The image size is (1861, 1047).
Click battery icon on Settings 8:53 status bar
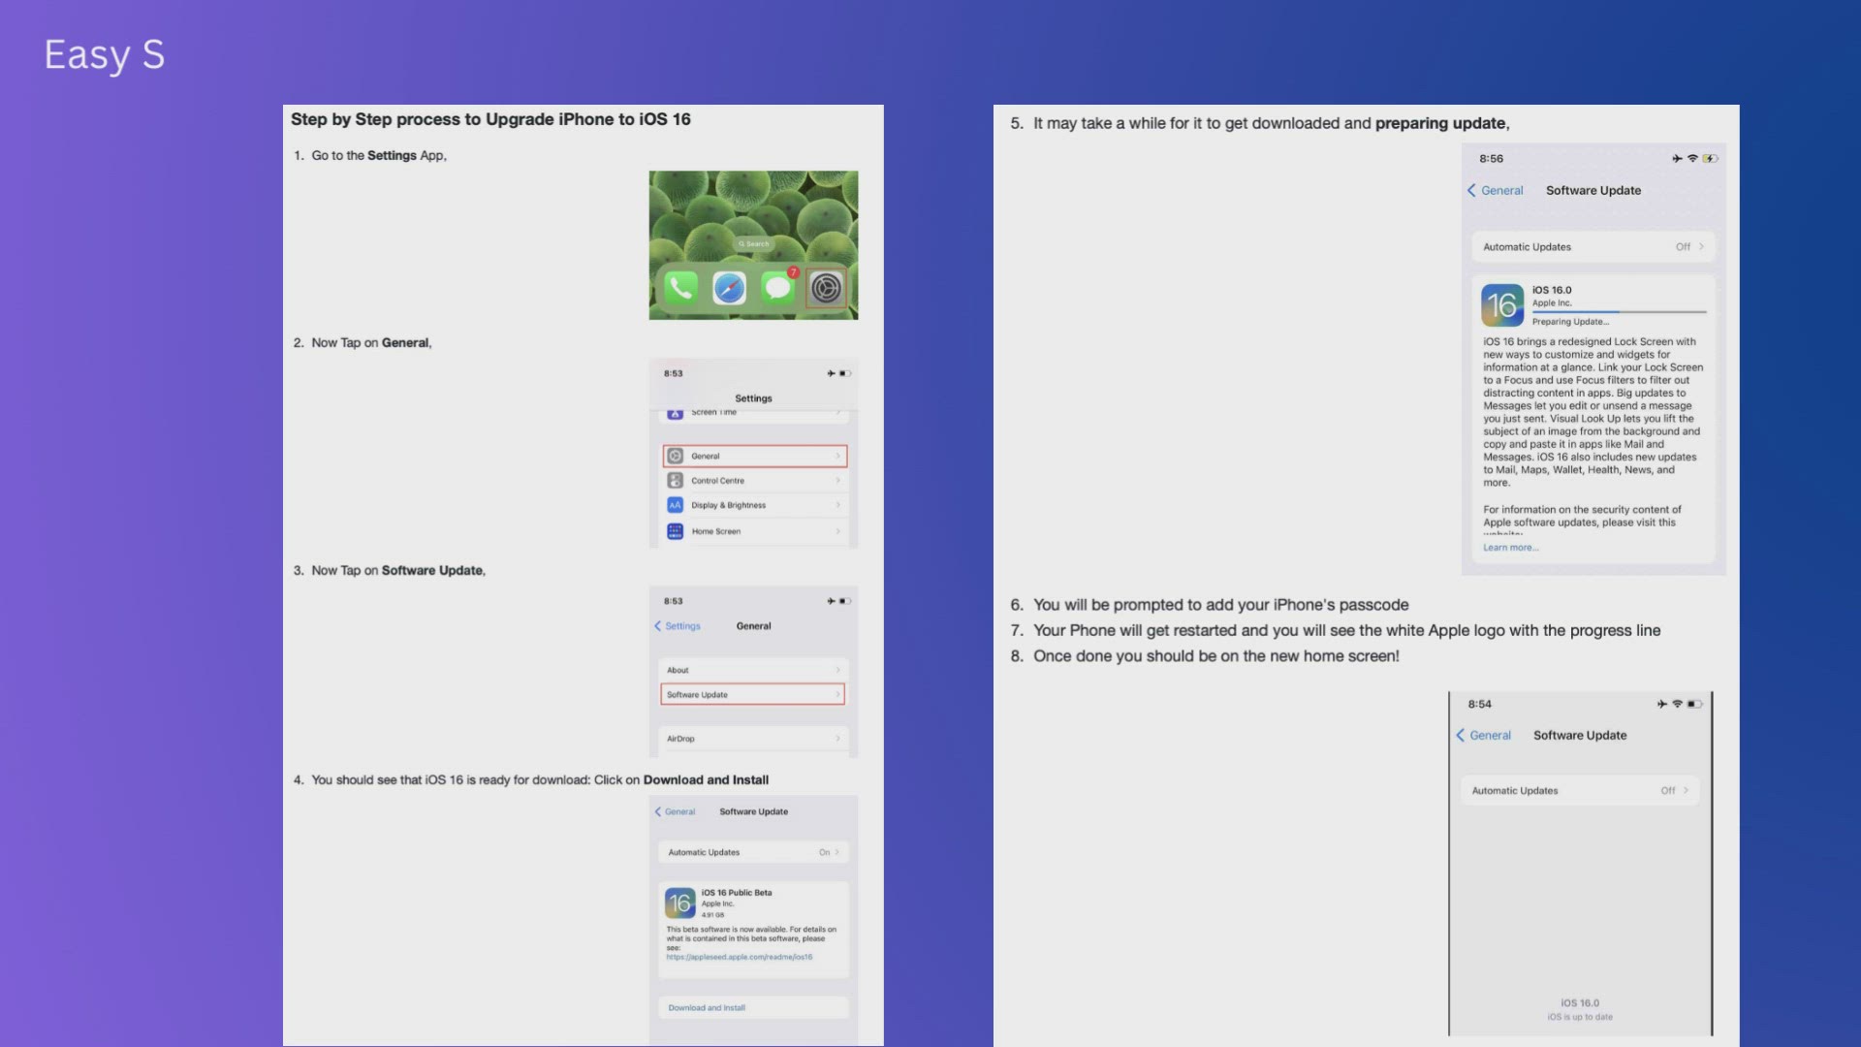[x=844, y=373]
